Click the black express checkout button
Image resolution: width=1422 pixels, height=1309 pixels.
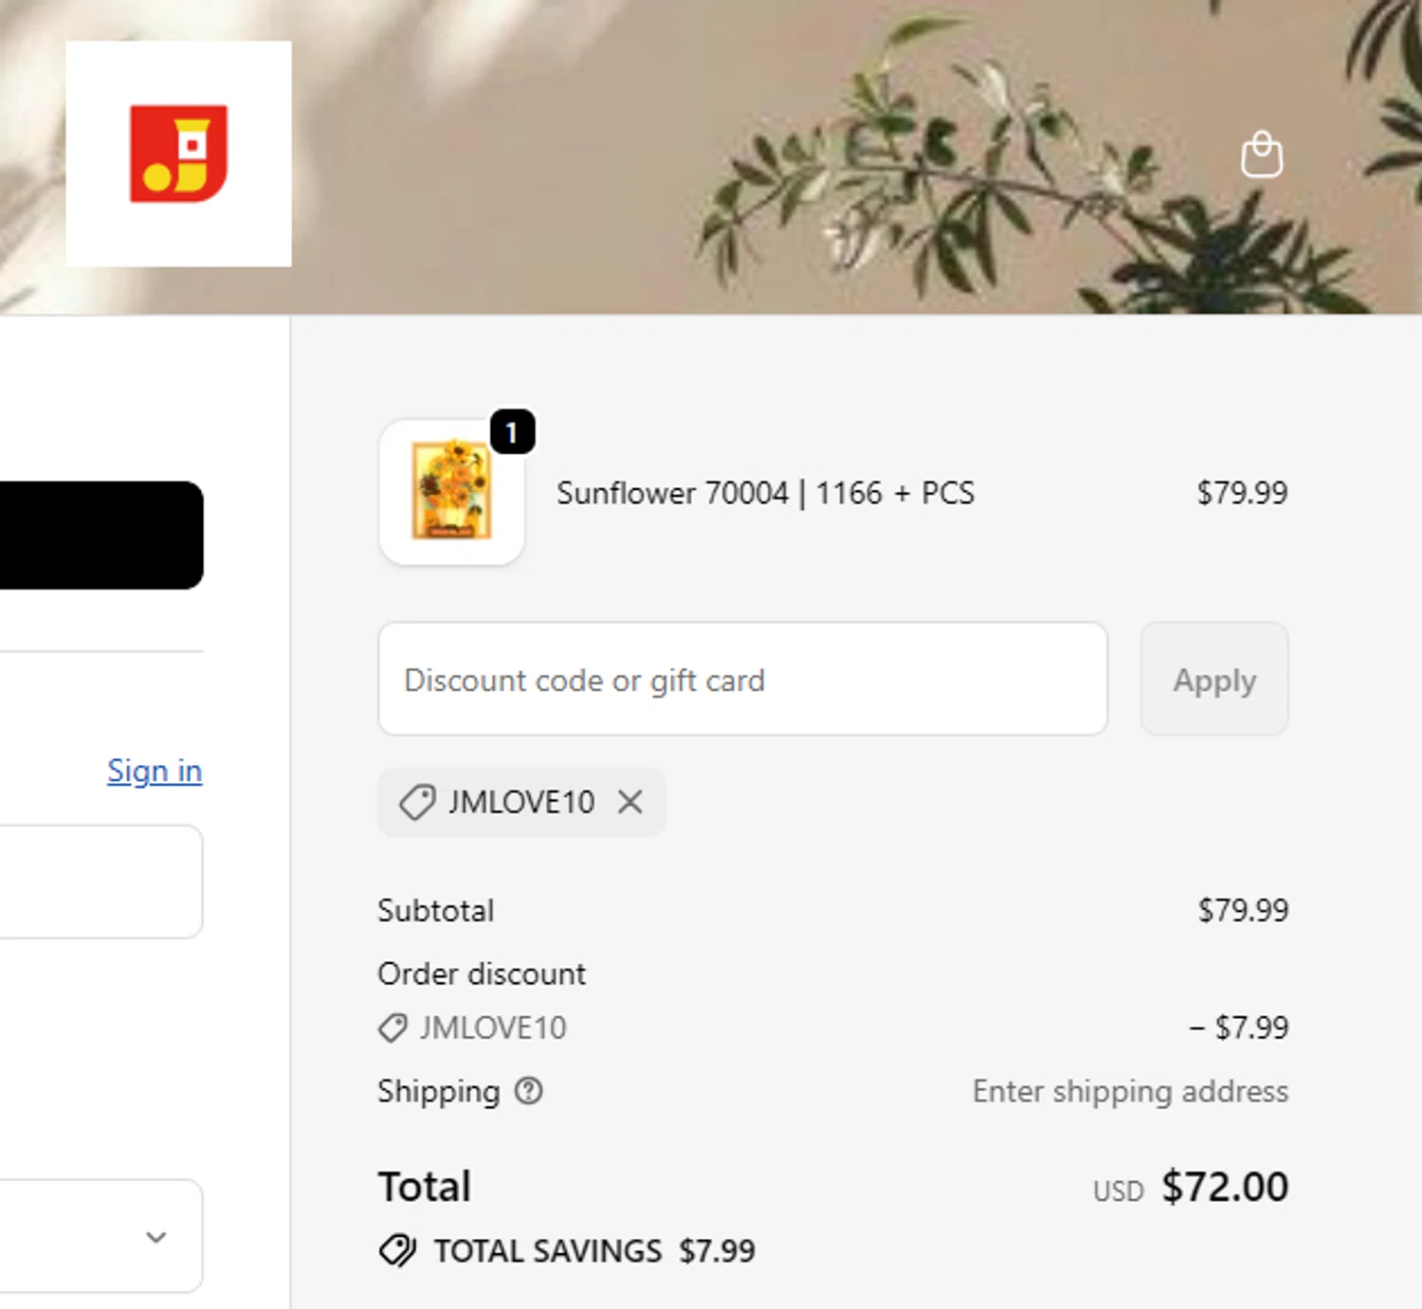(100, 535)
